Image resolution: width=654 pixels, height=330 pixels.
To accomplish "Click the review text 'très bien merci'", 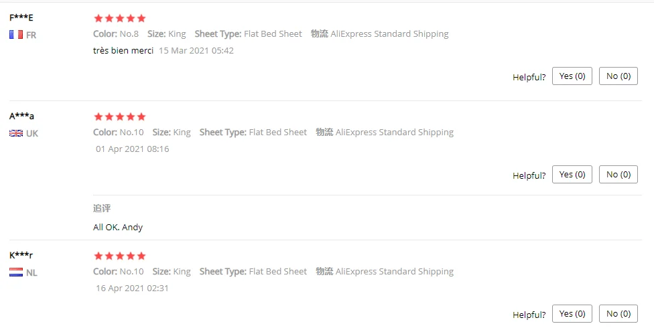I will pos(123,51).
